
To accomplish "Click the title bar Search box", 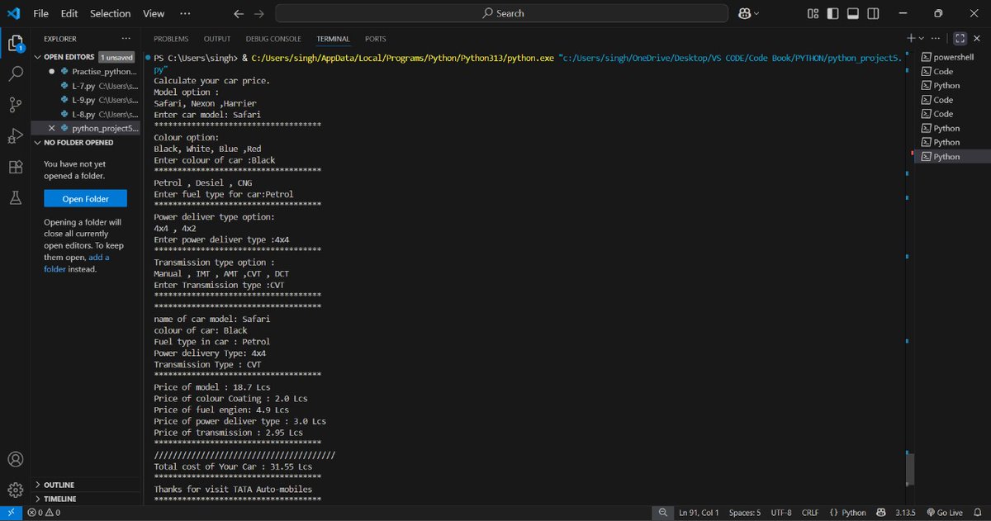I will pos(502,13).
